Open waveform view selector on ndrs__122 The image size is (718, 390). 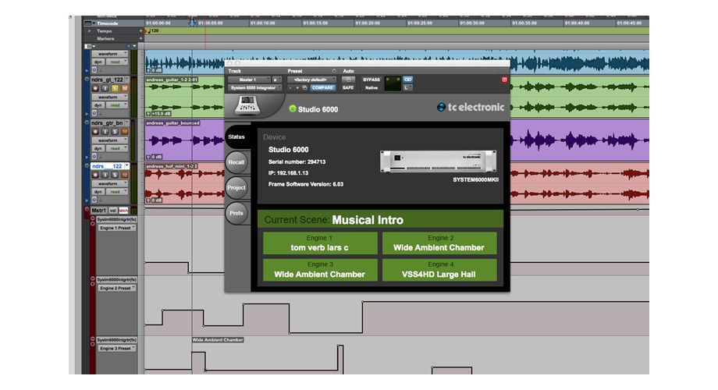(110, 183)
